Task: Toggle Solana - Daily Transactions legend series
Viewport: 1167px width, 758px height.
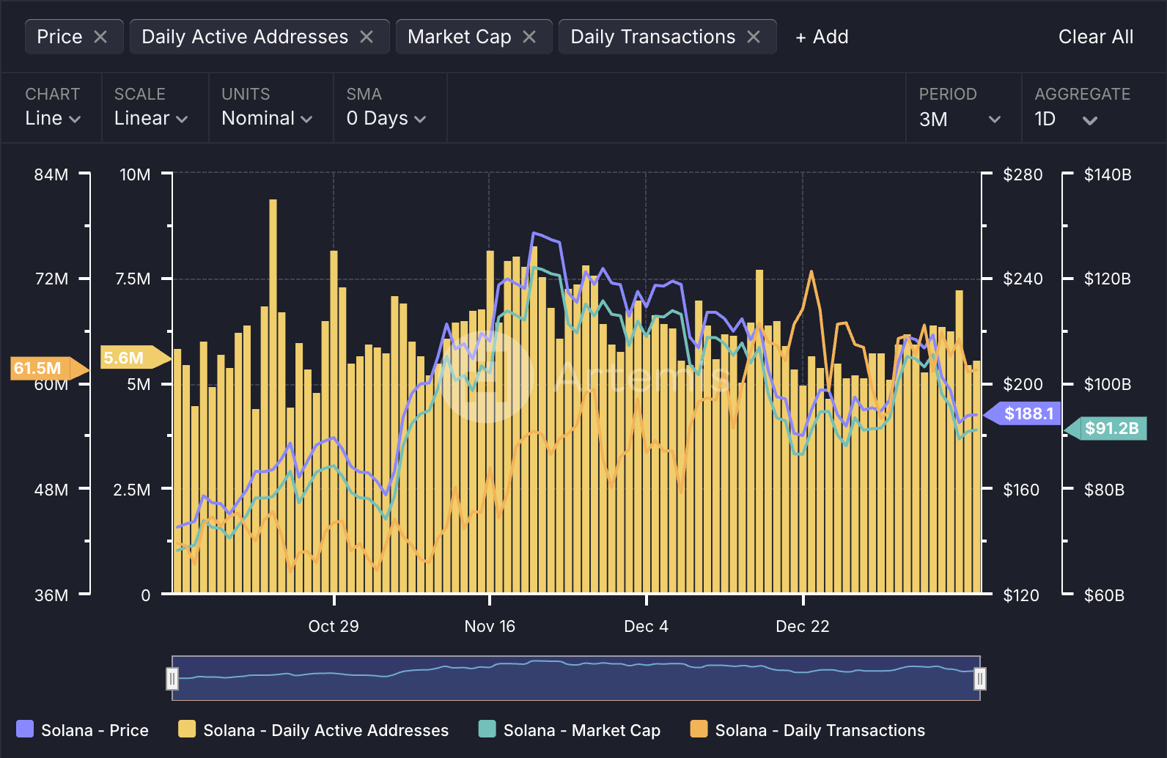Action: coord(808,730)
